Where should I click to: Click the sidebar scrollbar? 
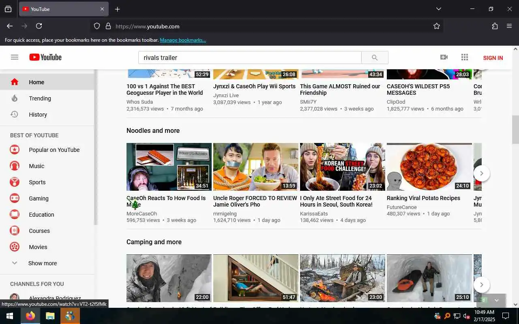click(96, 147)
